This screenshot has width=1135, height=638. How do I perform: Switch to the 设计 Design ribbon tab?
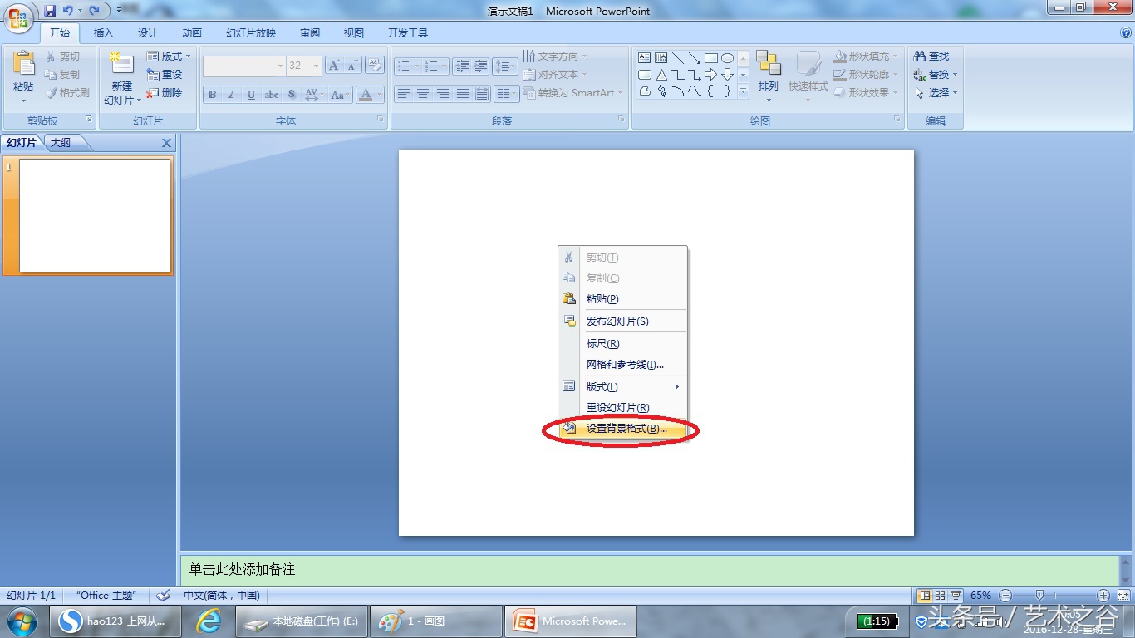click(x=148, y=33)
